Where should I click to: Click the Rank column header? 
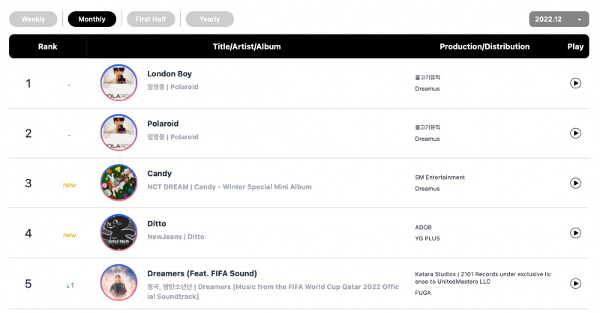click(47, 46)
